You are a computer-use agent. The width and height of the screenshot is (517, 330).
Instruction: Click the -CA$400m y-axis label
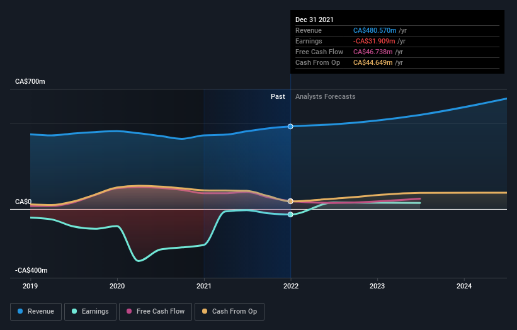point(31,270)
